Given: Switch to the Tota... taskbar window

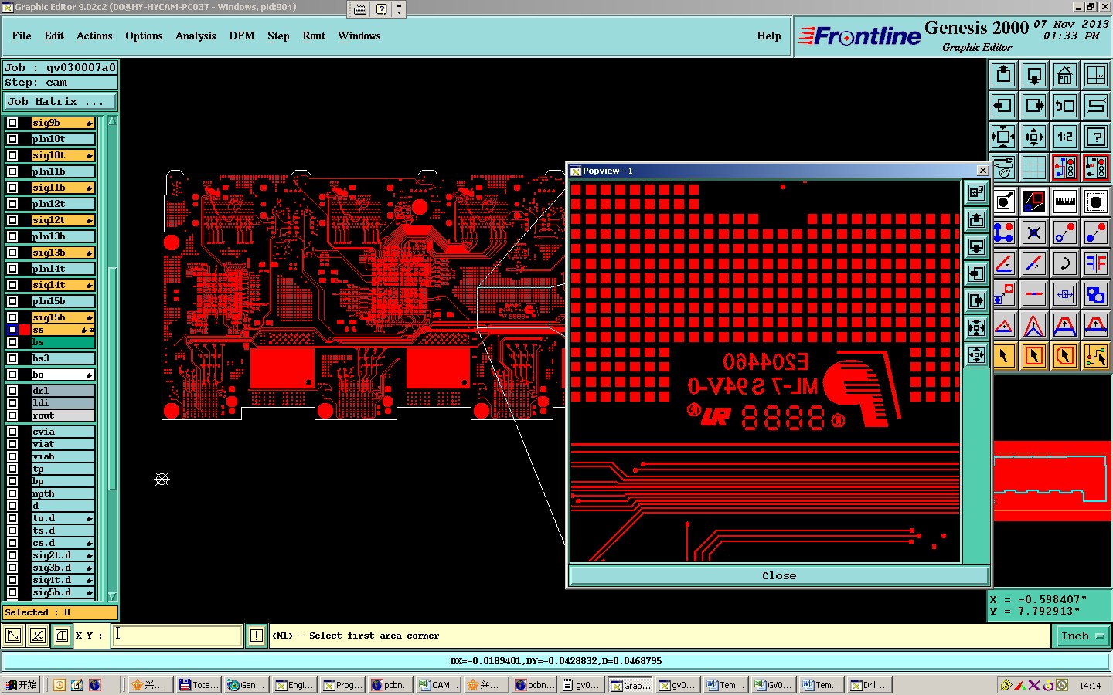Looking at the screenshot, I should 199,685.
